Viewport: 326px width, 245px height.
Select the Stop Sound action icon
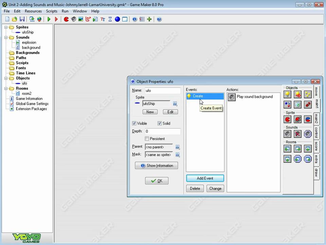click(297, 134)
